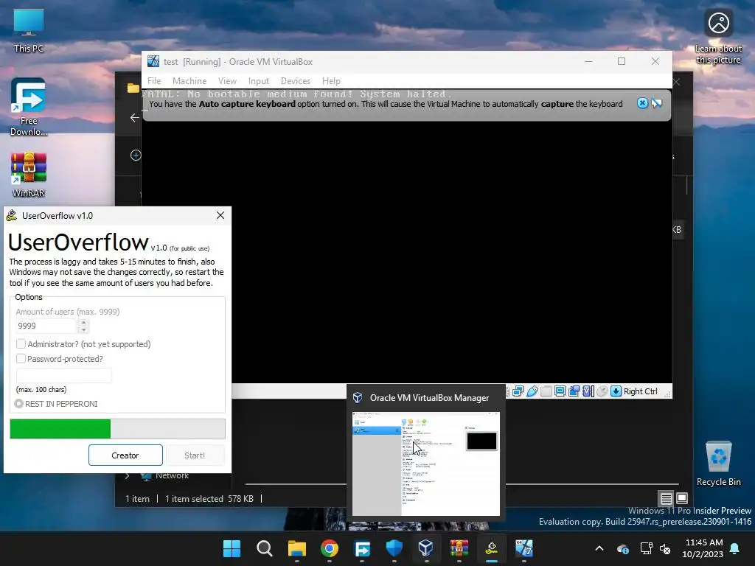Click the display status icon in VM status bar
Viewport: 755px width, 566px height.
pos(560,391)
